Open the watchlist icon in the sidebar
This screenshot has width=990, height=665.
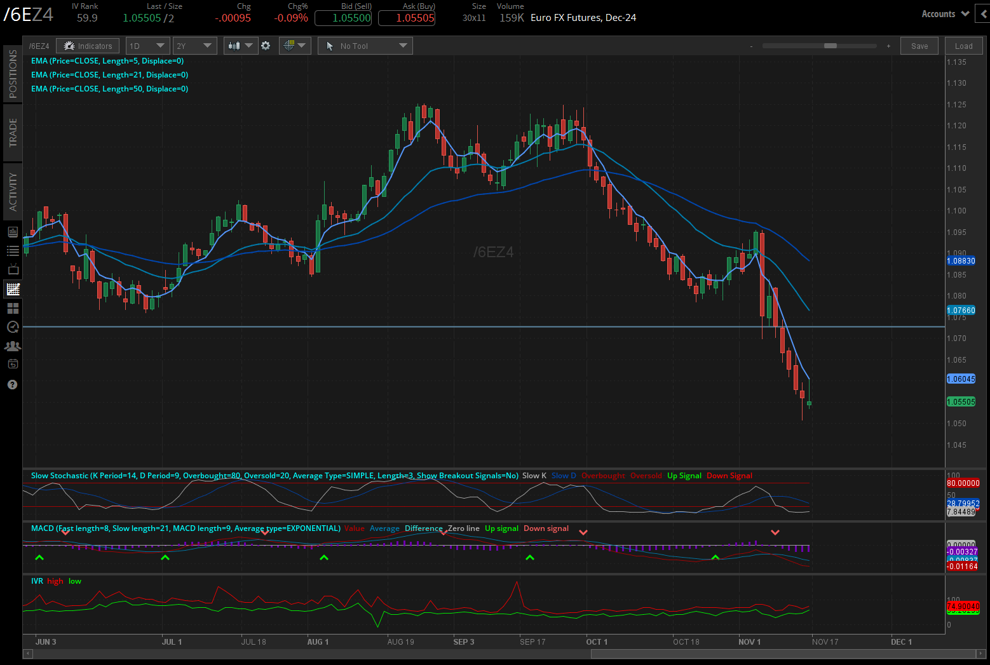(x=13, y=250)
